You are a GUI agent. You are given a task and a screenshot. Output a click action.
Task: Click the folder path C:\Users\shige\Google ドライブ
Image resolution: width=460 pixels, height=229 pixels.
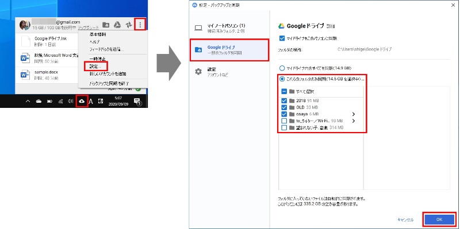(x=365, y=49)
